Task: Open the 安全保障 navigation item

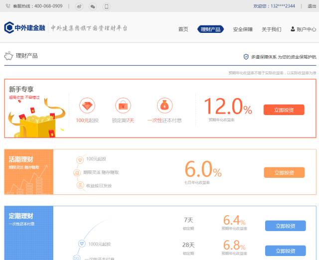Action: [x=243, y=29]
